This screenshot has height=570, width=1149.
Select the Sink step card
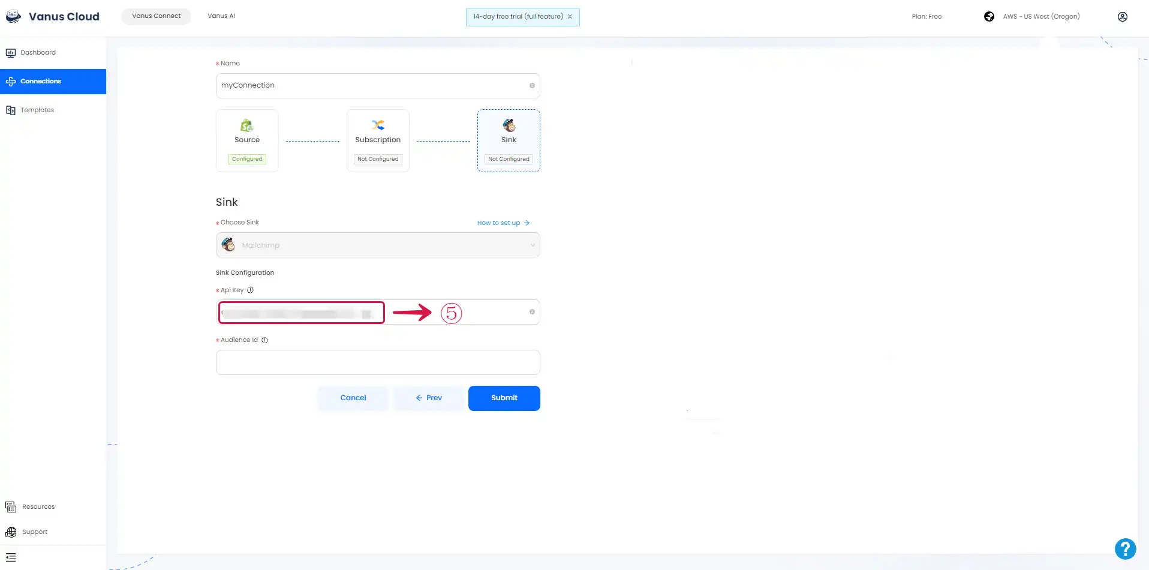tap(509, 141)
